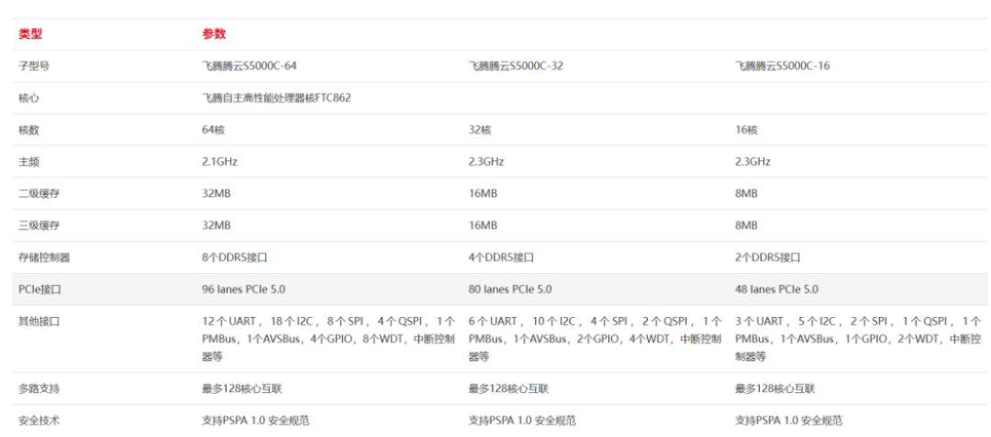Click the PCIe接口 row label
The height and width of the screenshot is (437, 991).
click(39, 290)
